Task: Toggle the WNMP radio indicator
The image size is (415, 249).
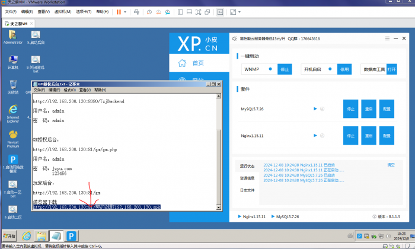Action: pyautogui.click(x=270, y=69)
